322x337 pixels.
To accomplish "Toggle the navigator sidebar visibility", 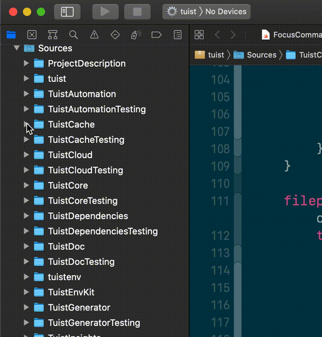I will point(67,11).
